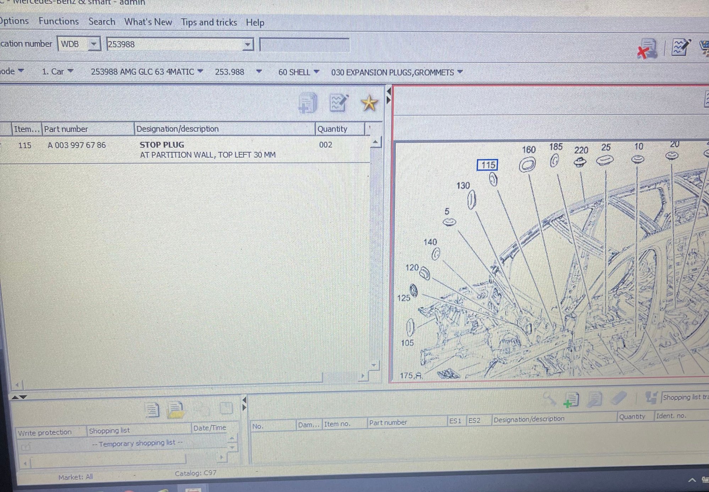
Task: Click parts list vertical scrollbar down arrow
Action: click(x=374, y=365)
